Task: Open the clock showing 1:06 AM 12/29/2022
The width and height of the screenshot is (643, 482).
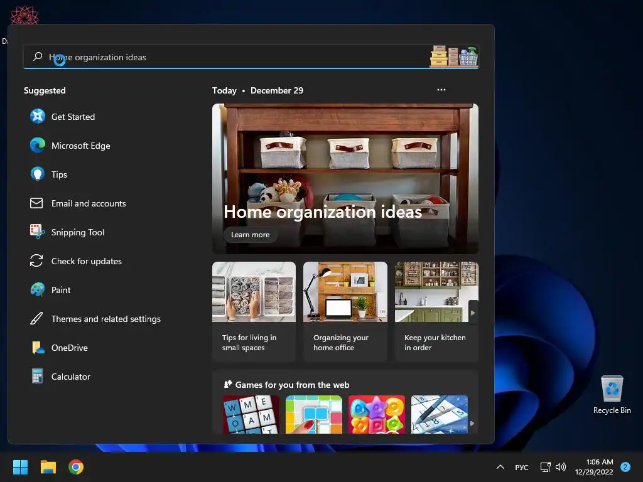Action: 594,467
